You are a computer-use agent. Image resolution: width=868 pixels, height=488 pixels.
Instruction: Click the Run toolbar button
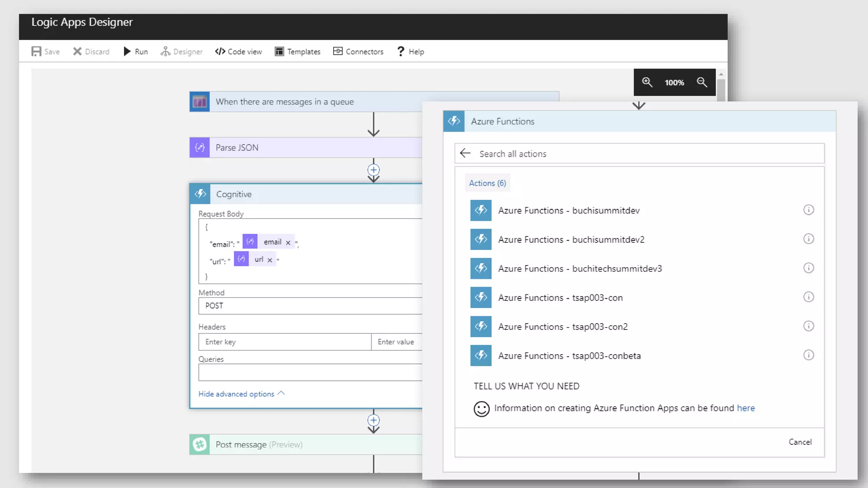(136, 52)
